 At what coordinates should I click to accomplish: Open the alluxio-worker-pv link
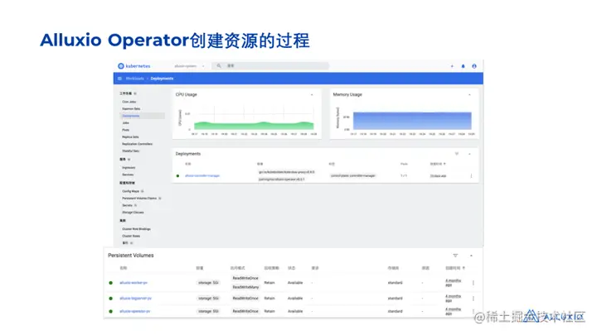tap(133, 283)
